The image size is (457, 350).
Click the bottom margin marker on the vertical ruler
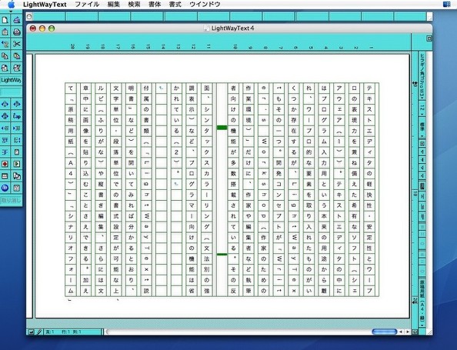415,302
